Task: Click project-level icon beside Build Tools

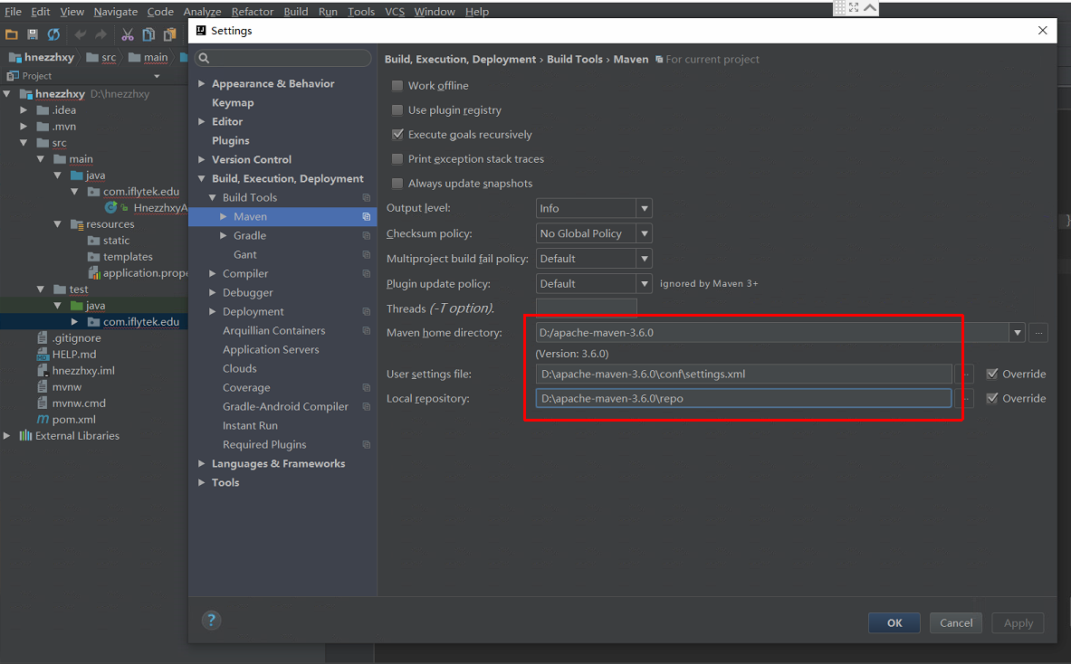Action: (x=366, y=197)
